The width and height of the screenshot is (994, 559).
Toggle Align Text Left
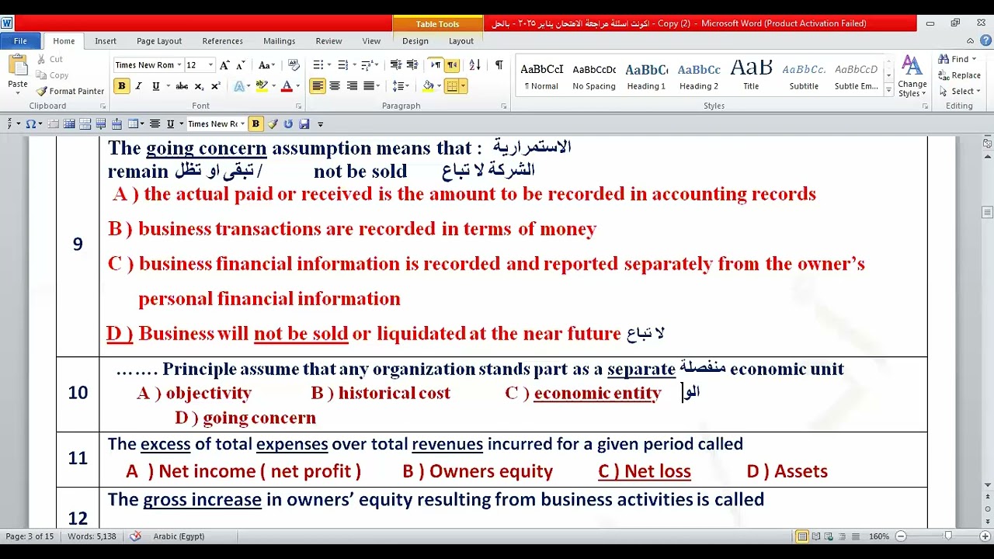(318, 86)
